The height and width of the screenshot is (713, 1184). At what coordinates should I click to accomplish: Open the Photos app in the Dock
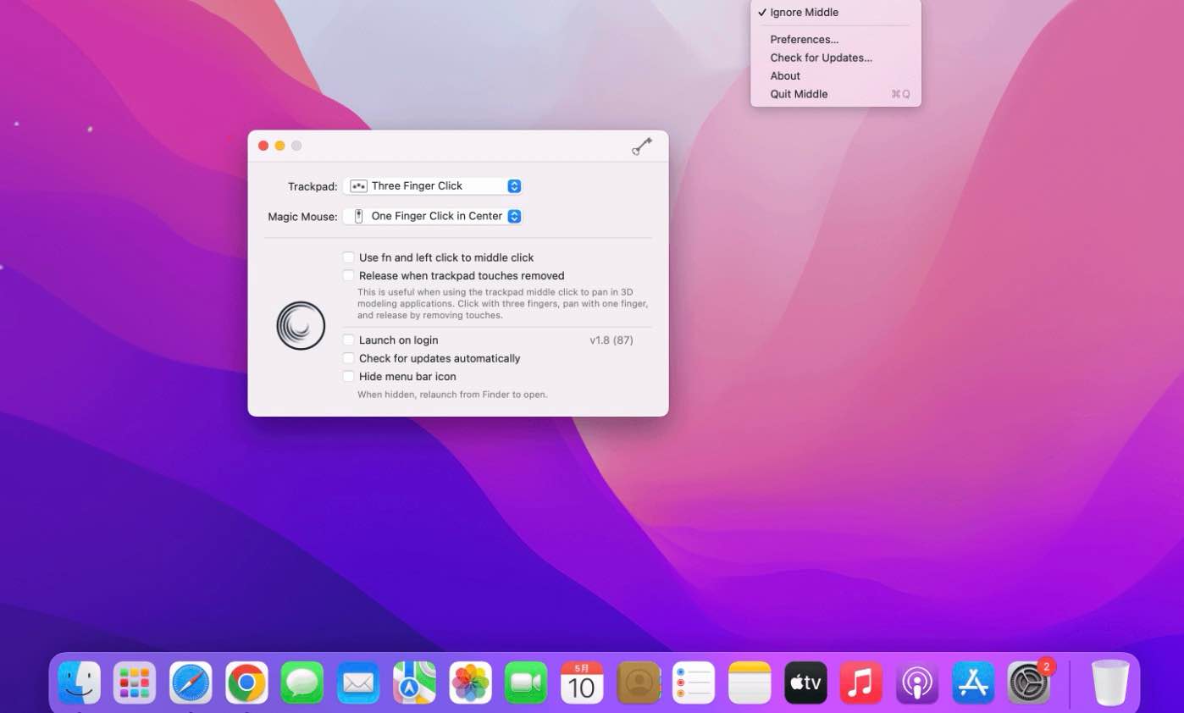470,683
